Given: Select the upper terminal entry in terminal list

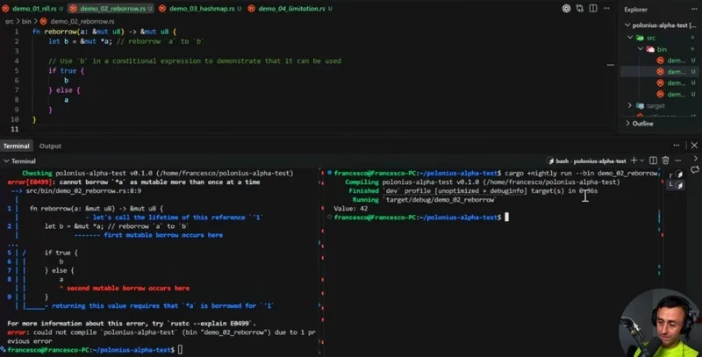Looking at the screenshot, I should (676, 174).
